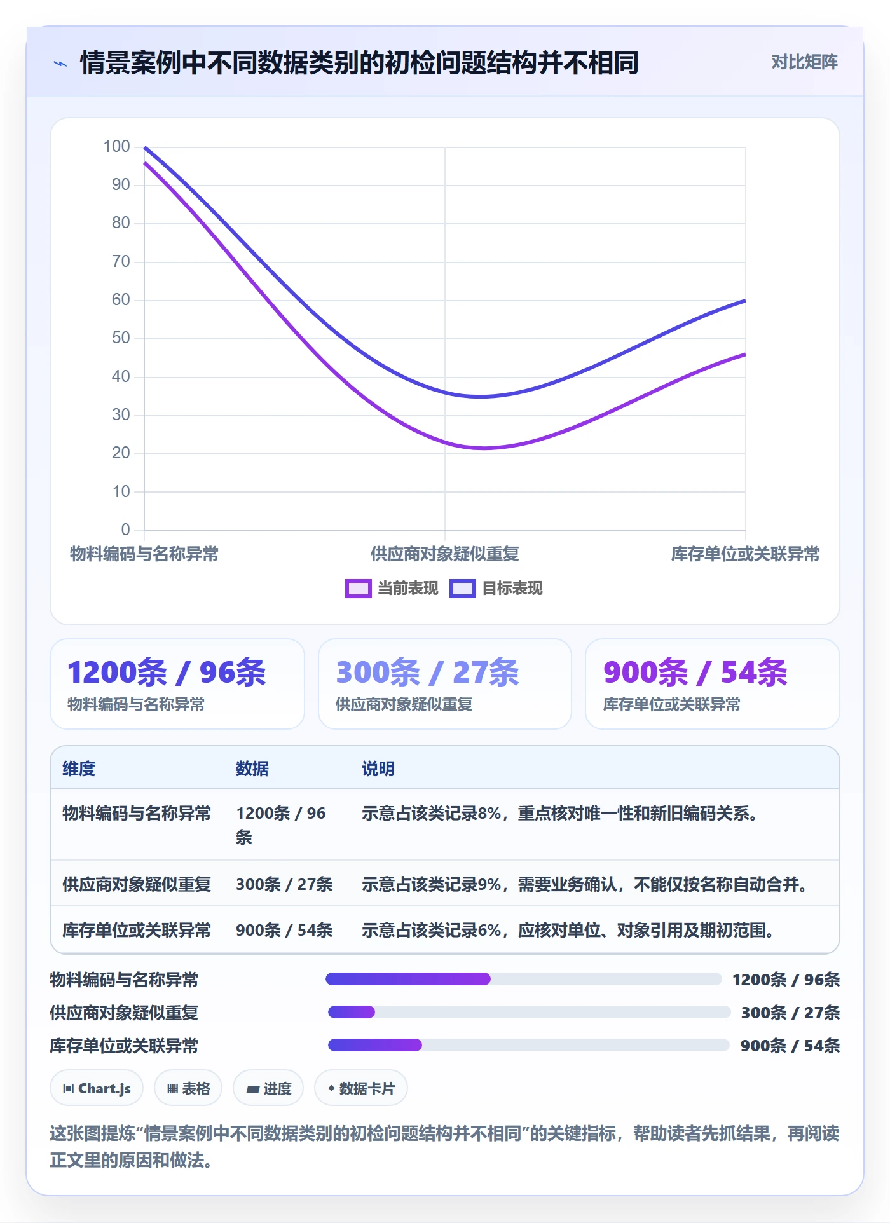
Task: Click the progress value 900条 / 54条
Action: pos(790,1046)
